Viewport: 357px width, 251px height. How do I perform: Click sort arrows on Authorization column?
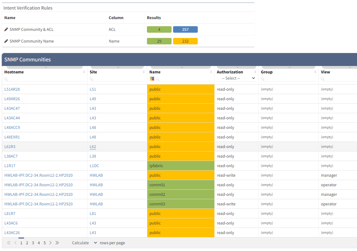click(255, 72)
